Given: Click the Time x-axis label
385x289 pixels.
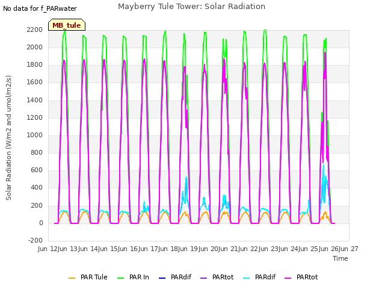Looking at the screenshot, I should point(340,258).
